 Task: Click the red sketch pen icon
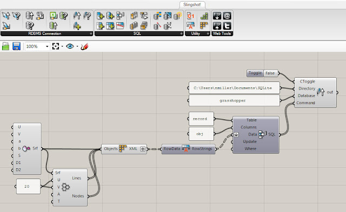tap(84, 46)
